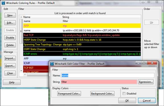Click the horizontal scrollbar left arrow

point(25,75)
